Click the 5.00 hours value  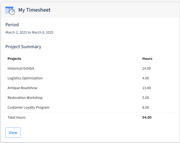146,97
